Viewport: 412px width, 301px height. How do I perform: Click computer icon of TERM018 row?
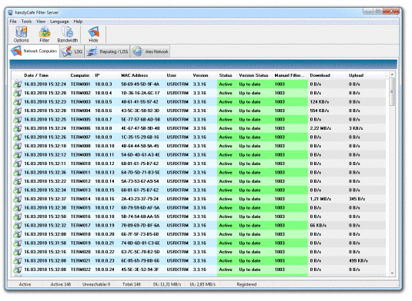(18, 234)
